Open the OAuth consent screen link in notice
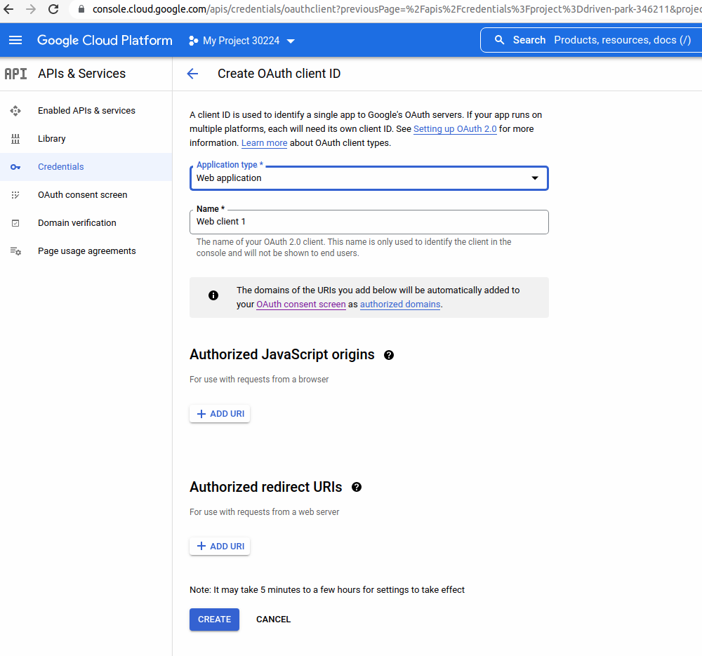 click(301, 304)
